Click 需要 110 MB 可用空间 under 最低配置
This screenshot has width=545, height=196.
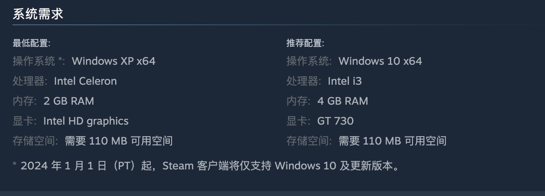(119, 141)
